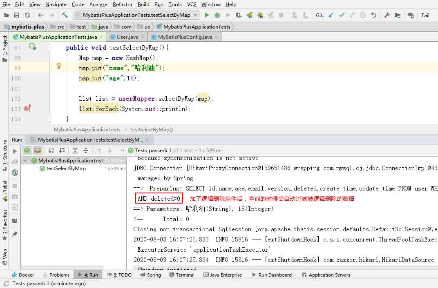Screen dimensions: 438x288
Task: Fold closing marker at line 104
Action: [50, 119]
